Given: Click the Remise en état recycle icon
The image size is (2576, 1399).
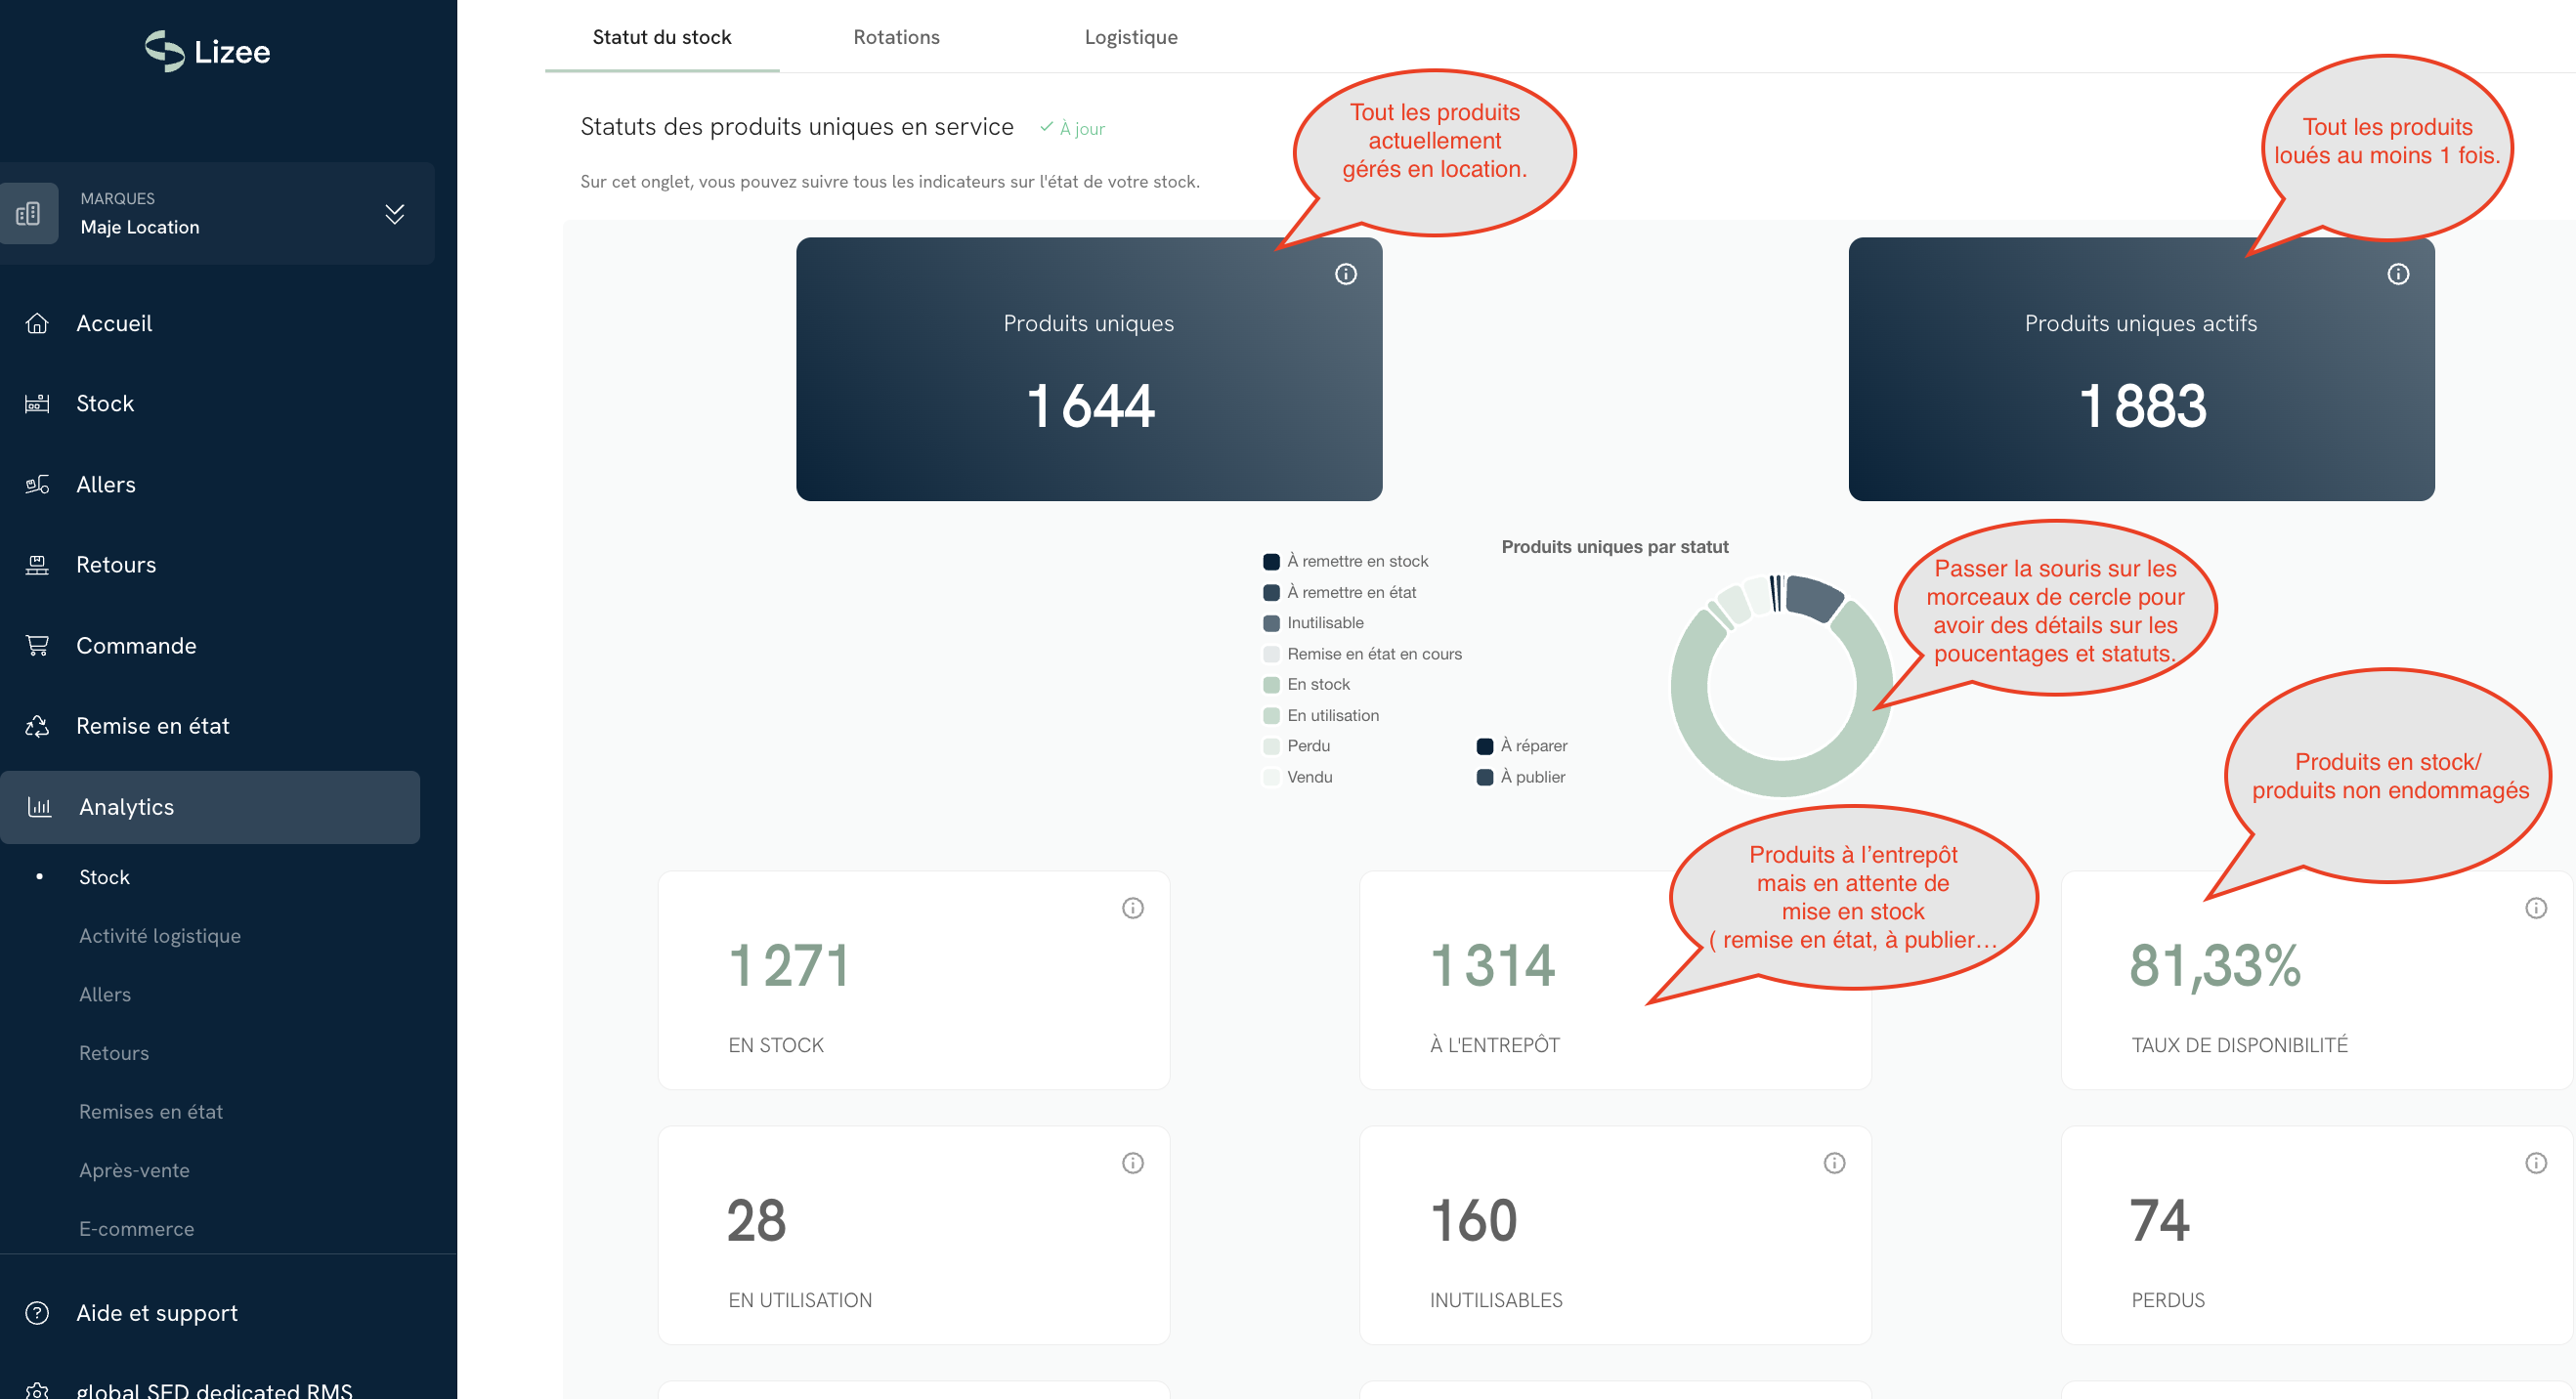Looking at the screenshot, I should coord(37,726).
